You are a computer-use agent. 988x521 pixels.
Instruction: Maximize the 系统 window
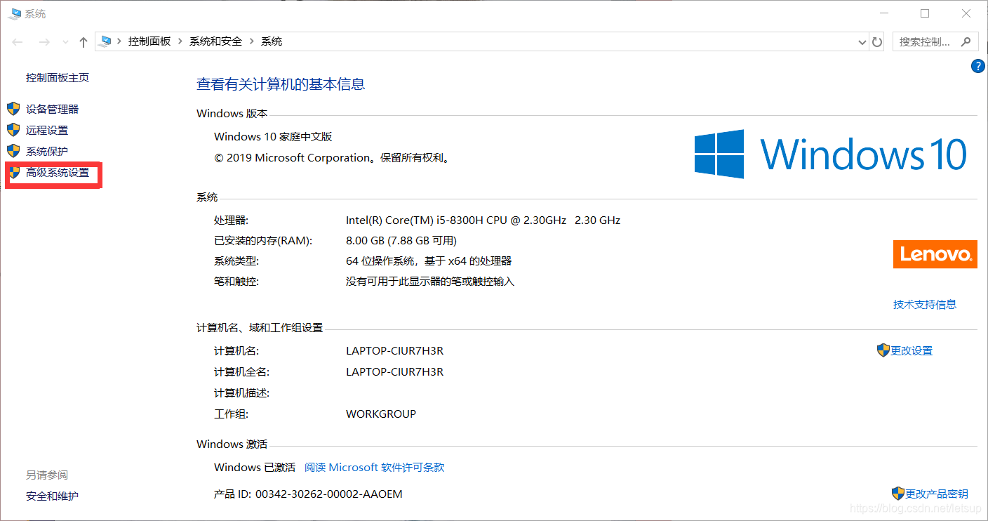(x=925, y=13)
